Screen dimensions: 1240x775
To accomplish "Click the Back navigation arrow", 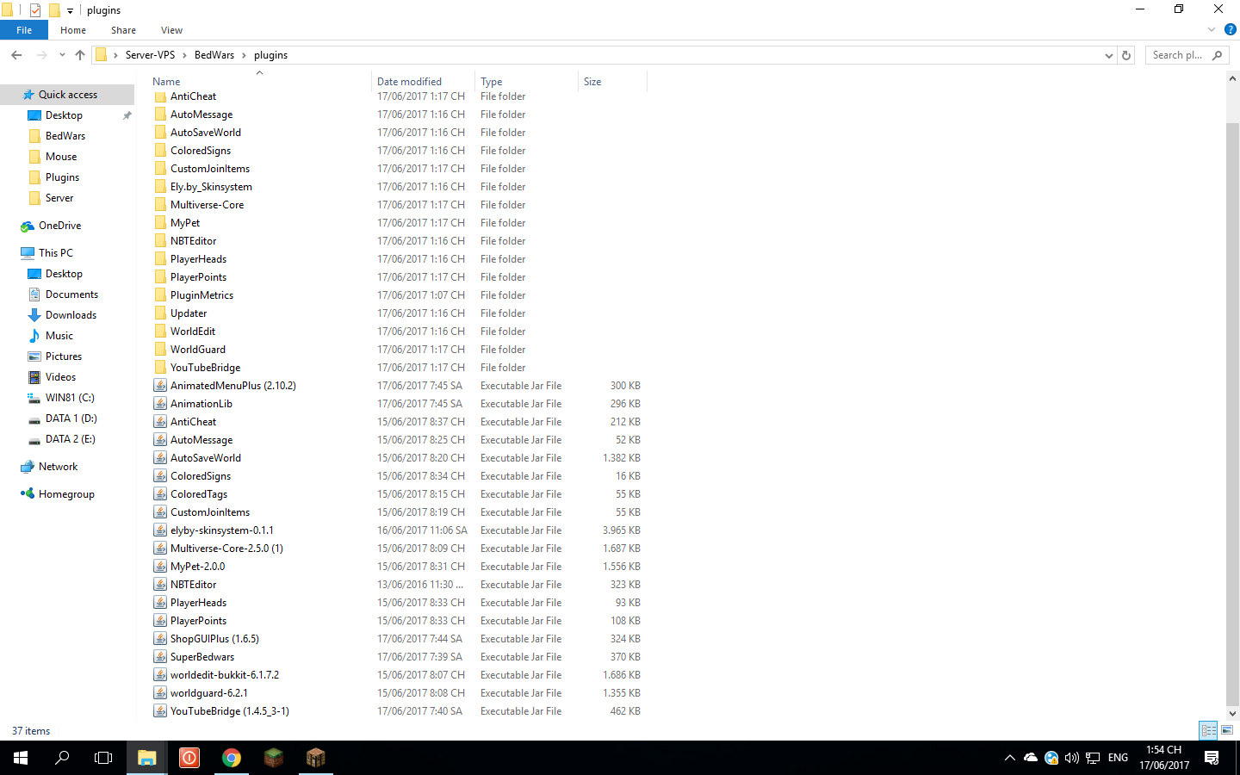I will click(x=16, y=55).
